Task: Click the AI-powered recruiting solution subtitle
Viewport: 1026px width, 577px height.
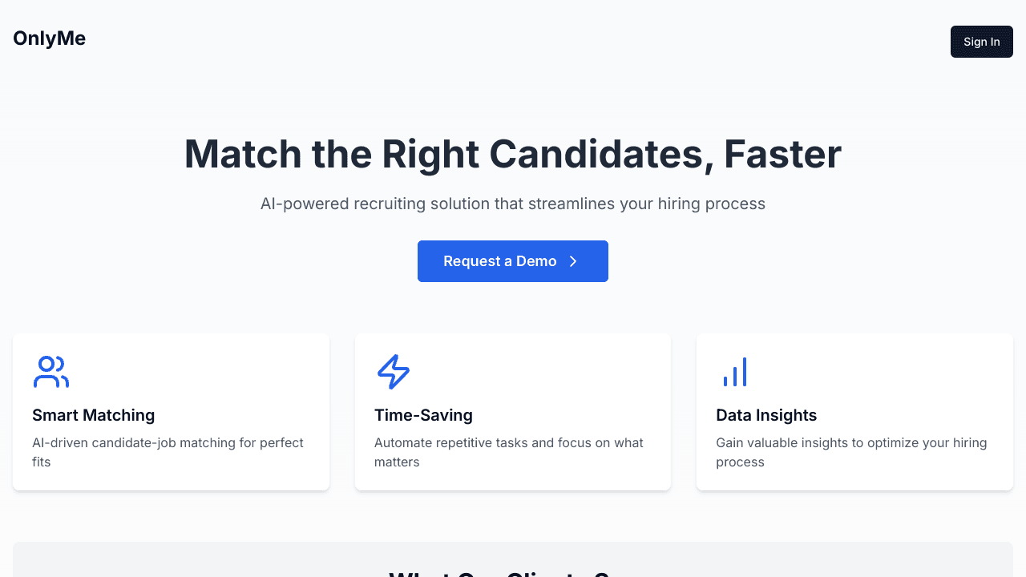Action: pyautogui.click(x=513, y=204)
